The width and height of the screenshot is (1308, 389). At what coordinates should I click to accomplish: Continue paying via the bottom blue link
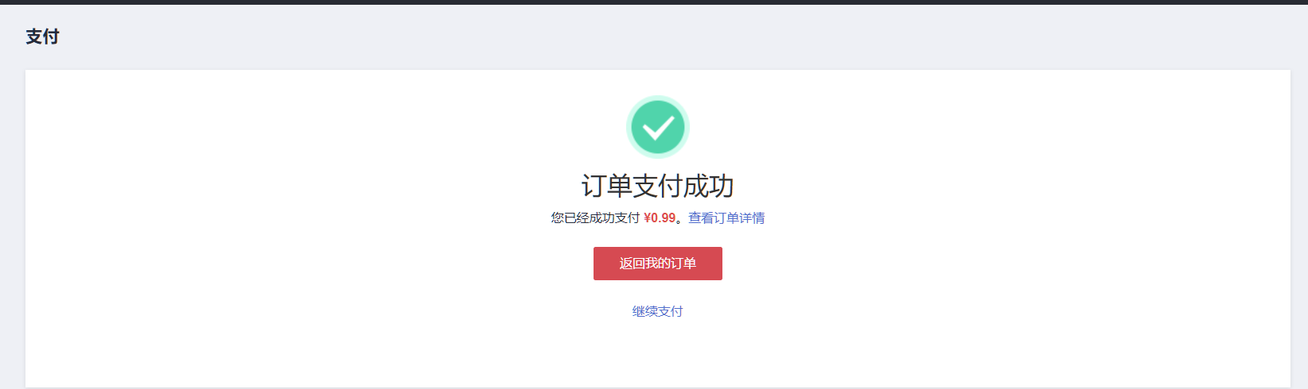point(658,311)
